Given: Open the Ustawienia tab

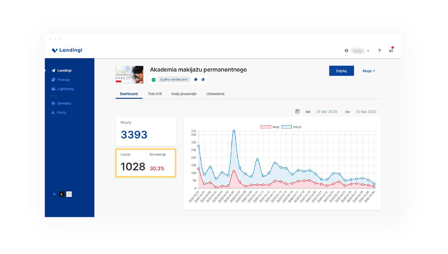Looking at the screenshot, I should (215, 94).
